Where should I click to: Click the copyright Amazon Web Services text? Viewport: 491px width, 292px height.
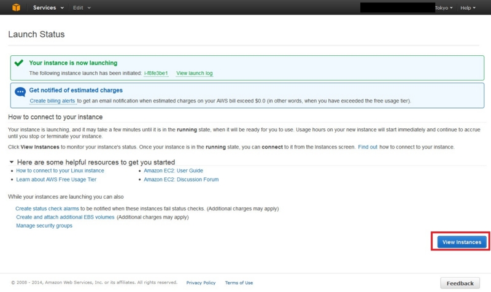tap(95, 282)
